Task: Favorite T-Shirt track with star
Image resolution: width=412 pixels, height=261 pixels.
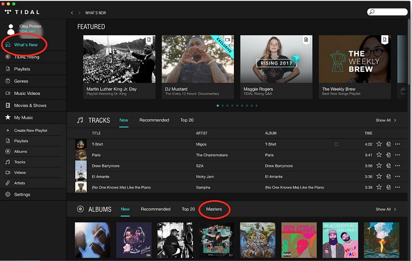Action: point(379,144)
